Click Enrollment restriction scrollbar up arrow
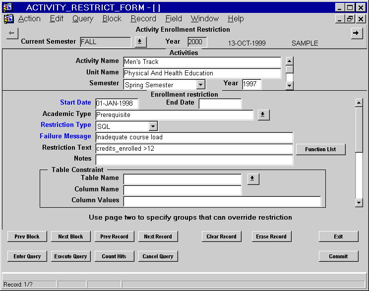 pos(359,103)
